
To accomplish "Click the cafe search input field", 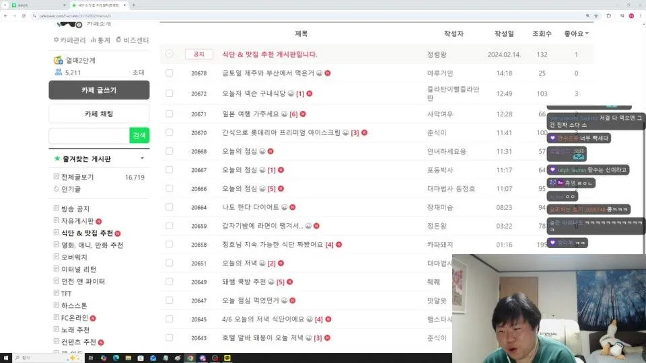I will (x=89, y=135).
